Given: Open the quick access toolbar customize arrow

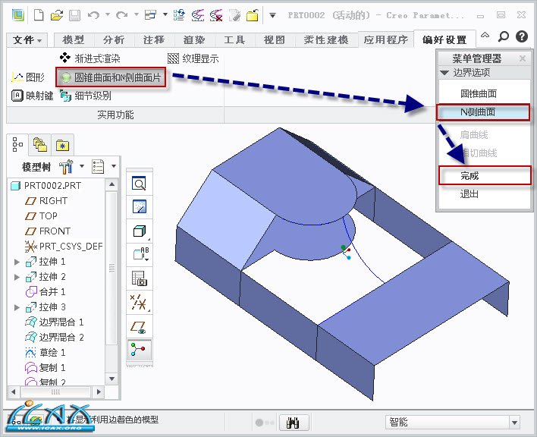Looking at the screenshot, I should [272, 15].
